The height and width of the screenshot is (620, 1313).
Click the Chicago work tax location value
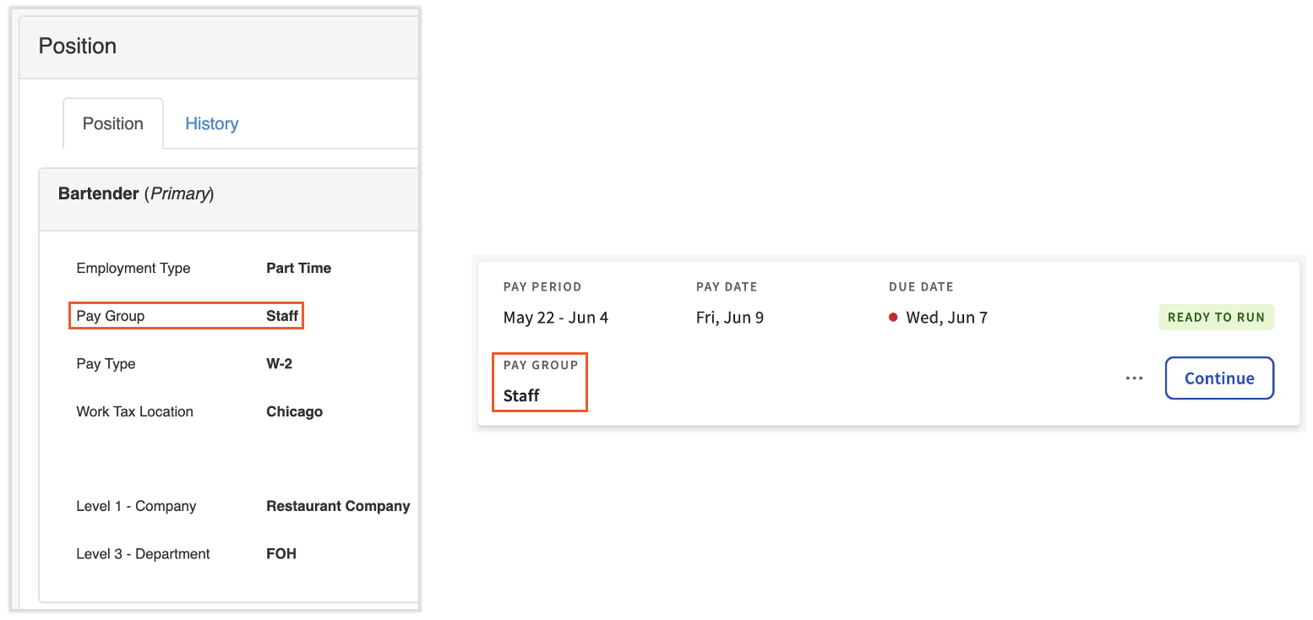(x=294, y=411)
